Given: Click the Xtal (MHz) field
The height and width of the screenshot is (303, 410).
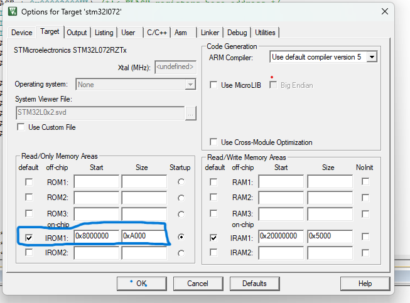Looking at the screenshot, I should (x=175, y=67).
